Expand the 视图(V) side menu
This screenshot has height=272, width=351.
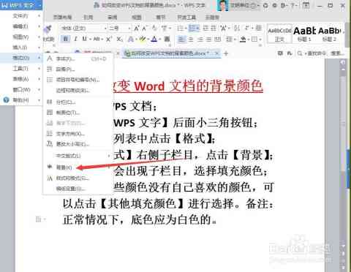21,37
